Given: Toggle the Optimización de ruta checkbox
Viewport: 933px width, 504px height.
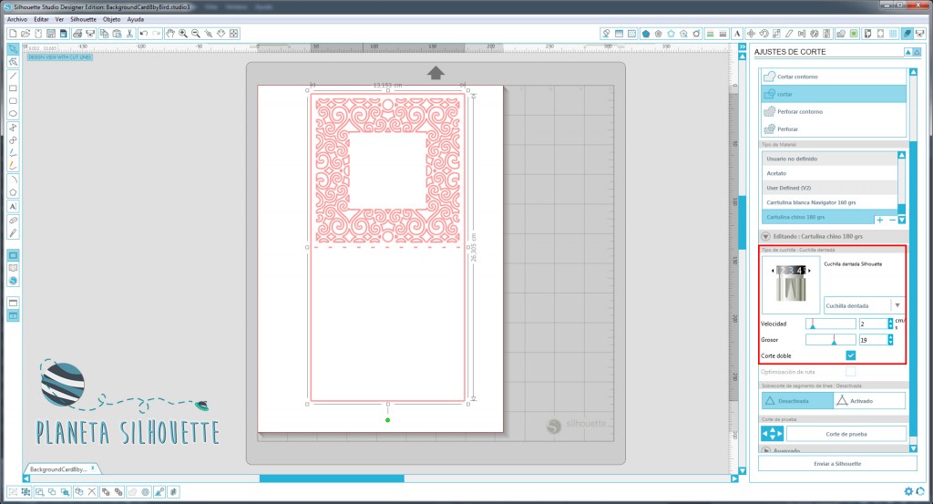Looking at the screenshot, I should tap(851, 371).
